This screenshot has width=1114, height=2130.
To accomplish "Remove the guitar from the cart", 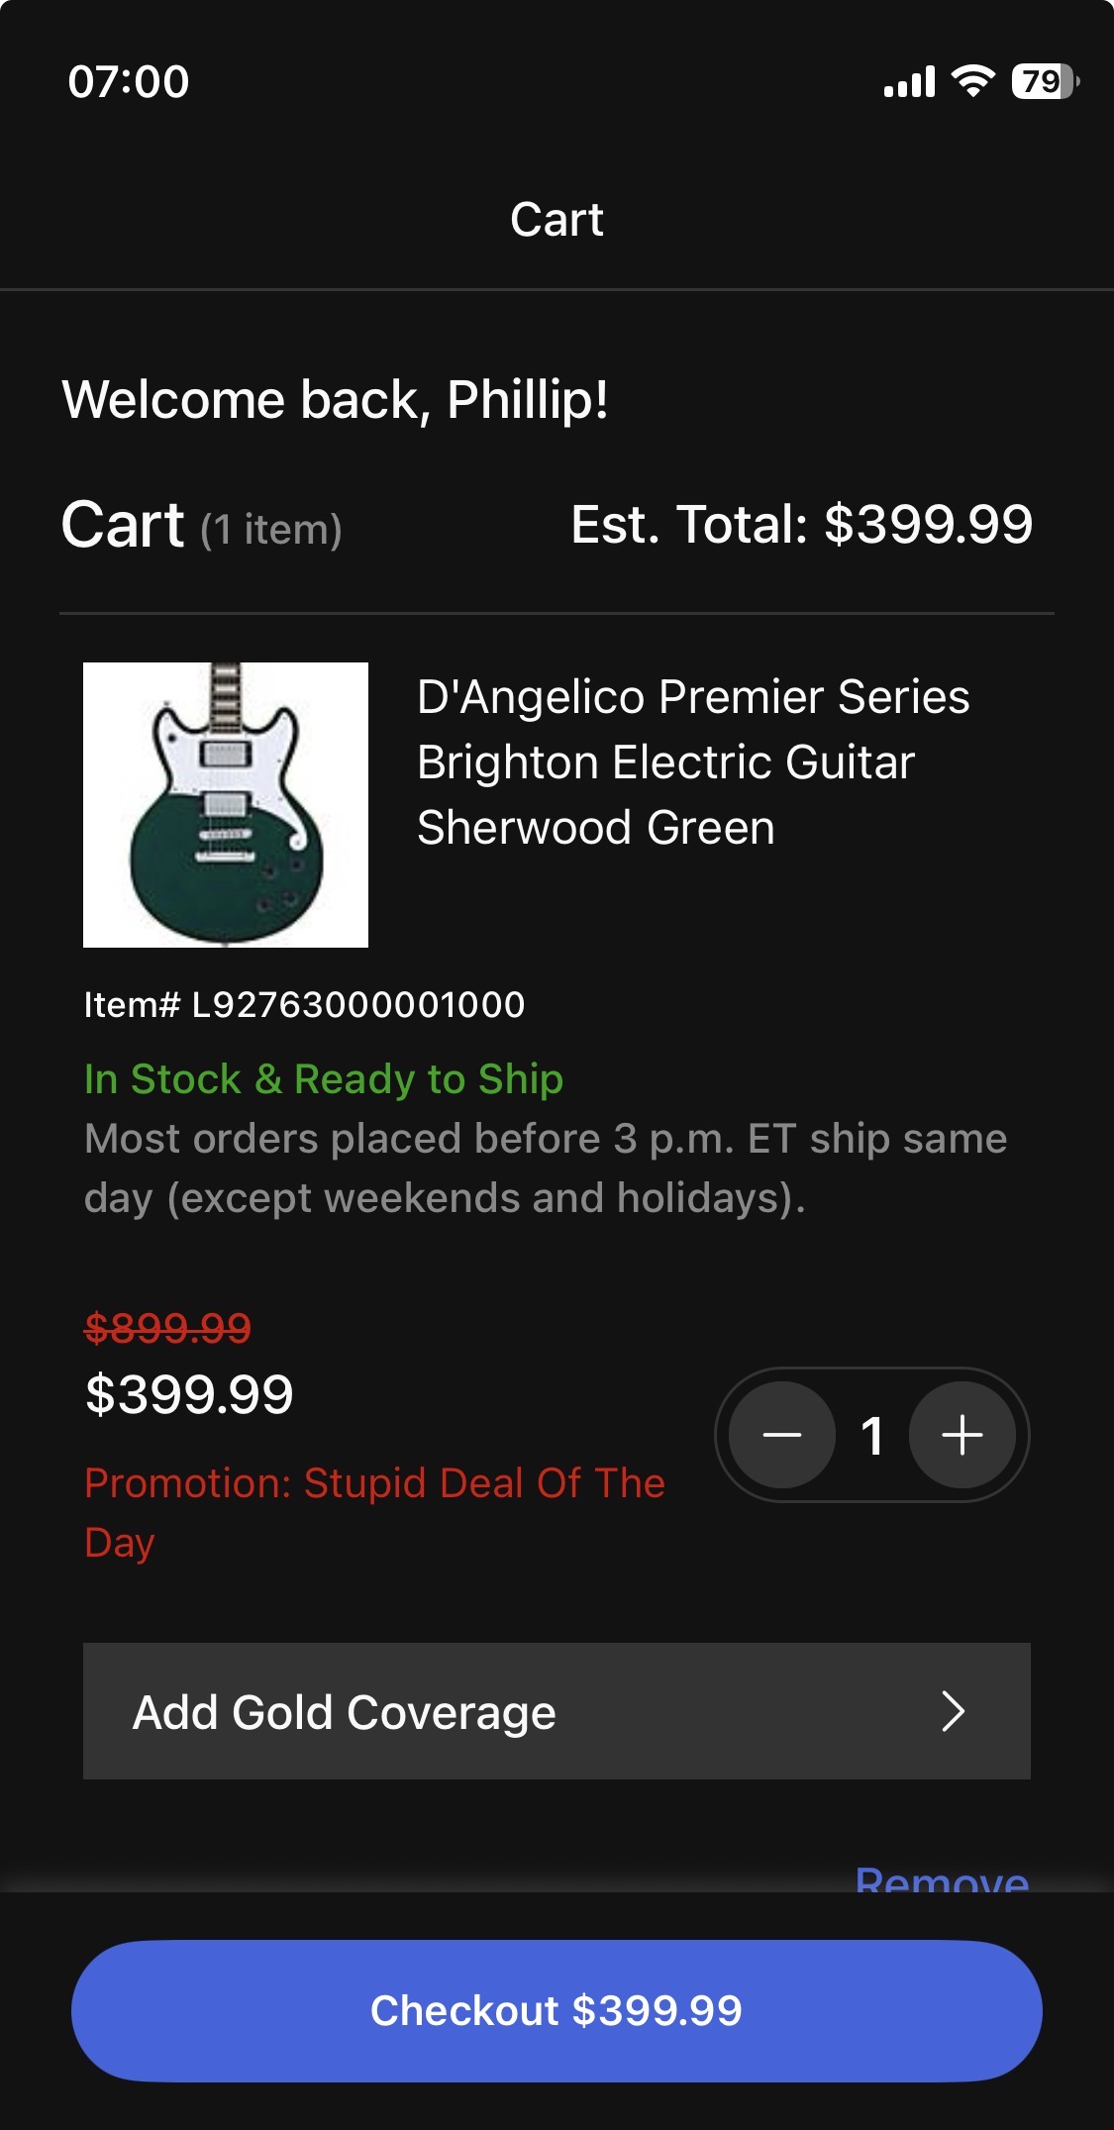I will [942, 1877].
